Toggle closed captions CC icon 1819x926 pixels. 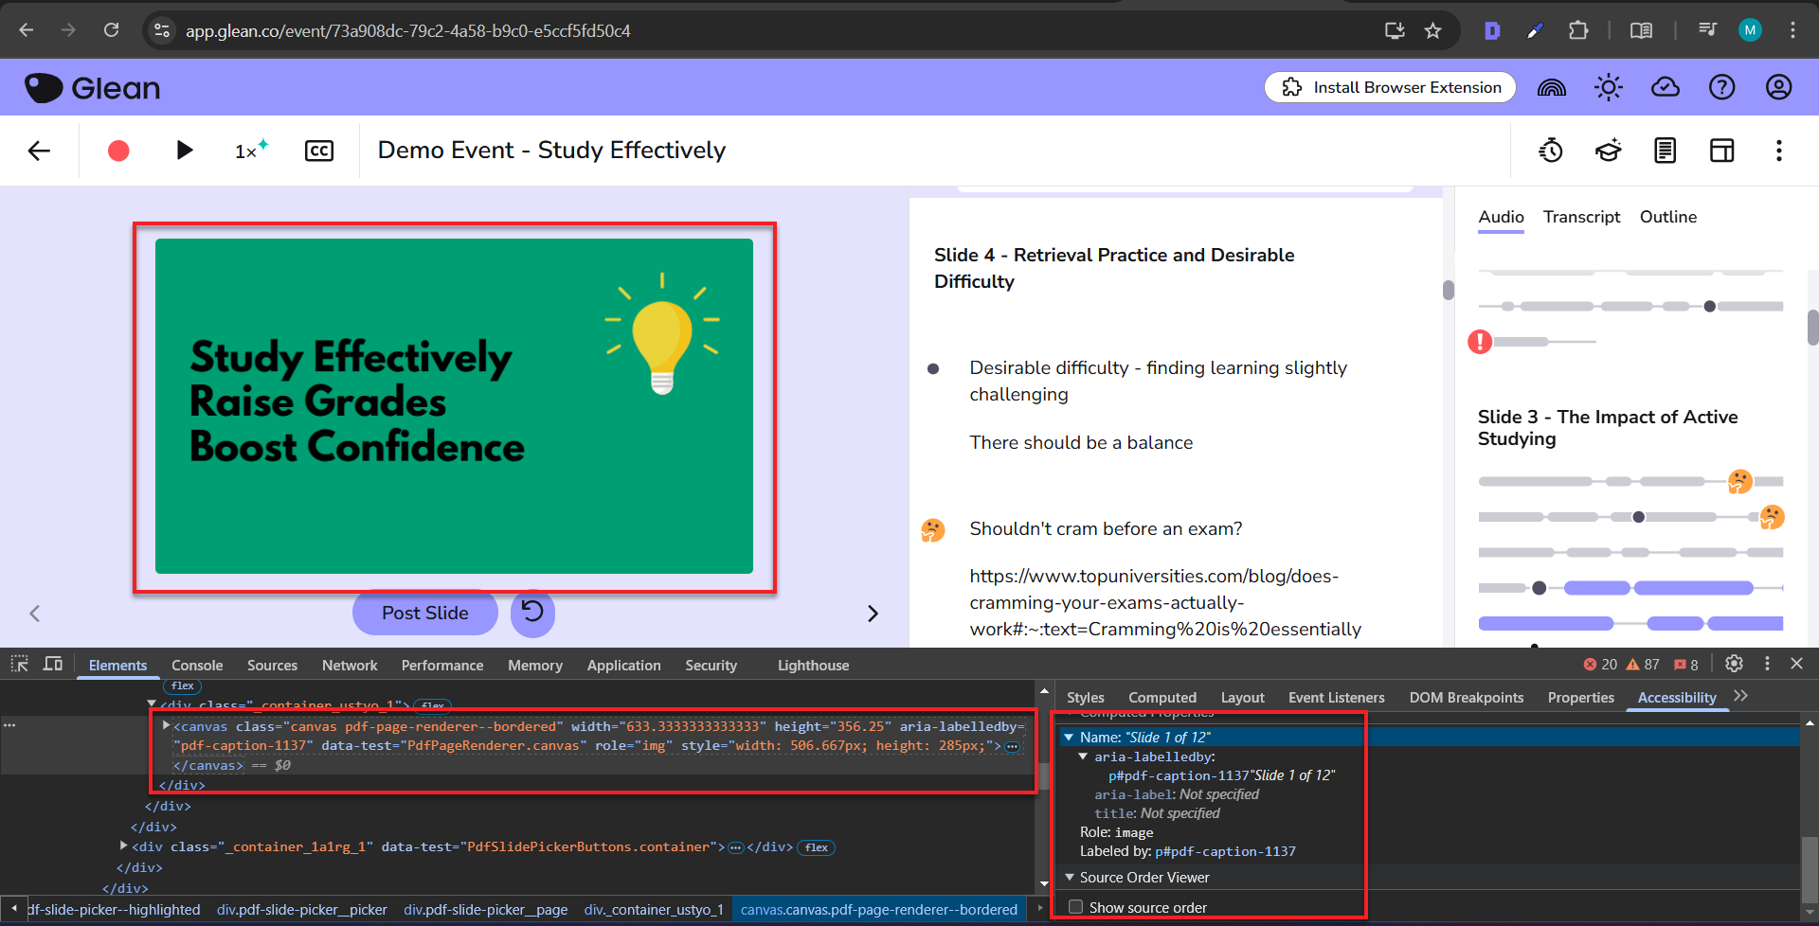coord(319,151)
